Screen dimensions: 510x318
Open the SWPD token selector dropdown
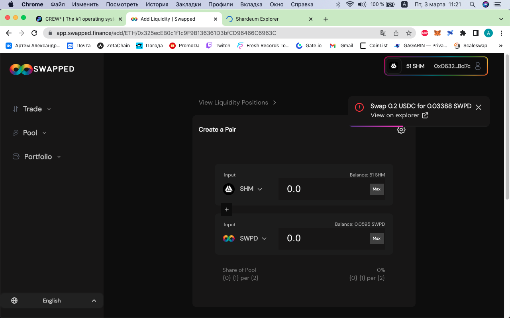pyautogui.click(x=253, y=238)
